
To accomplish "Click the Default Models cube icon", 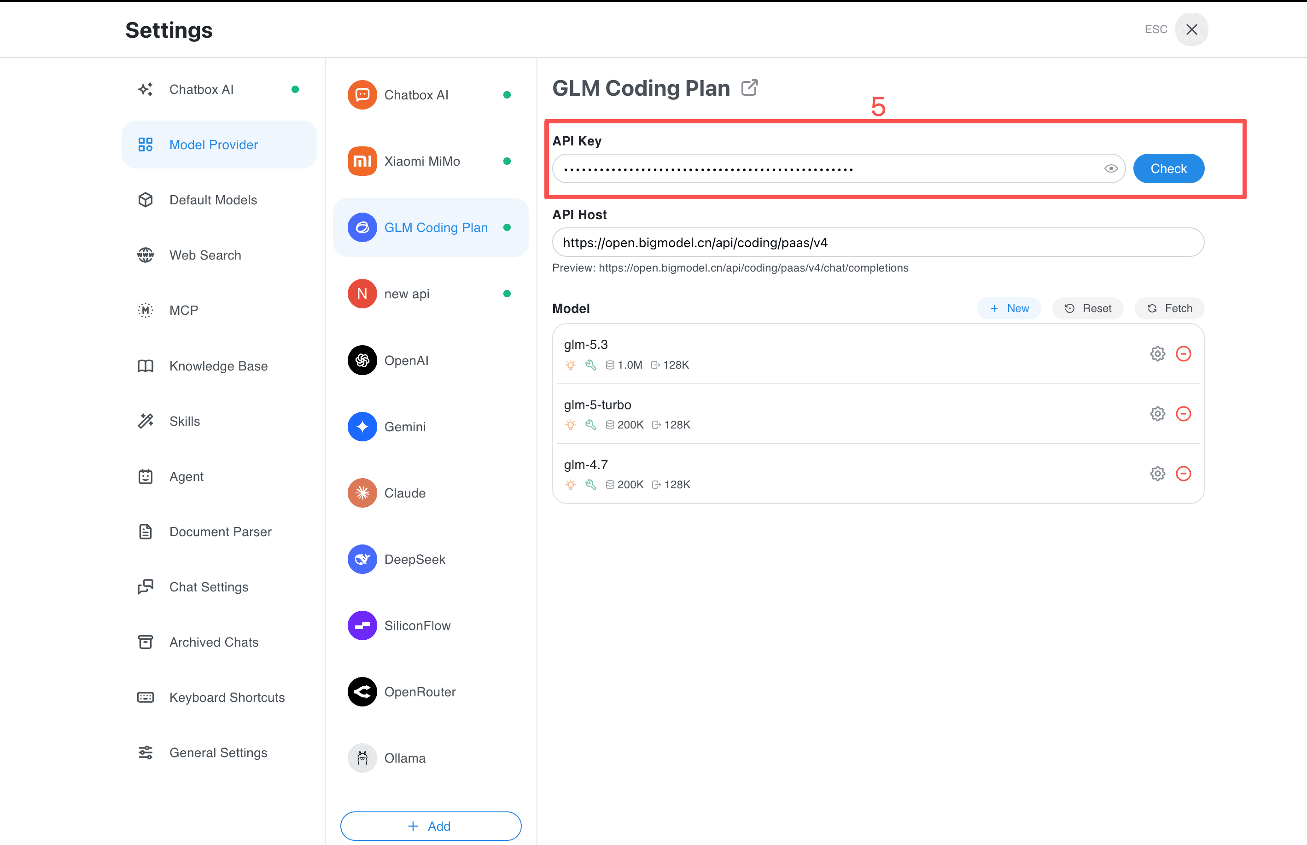I will 146,200.
